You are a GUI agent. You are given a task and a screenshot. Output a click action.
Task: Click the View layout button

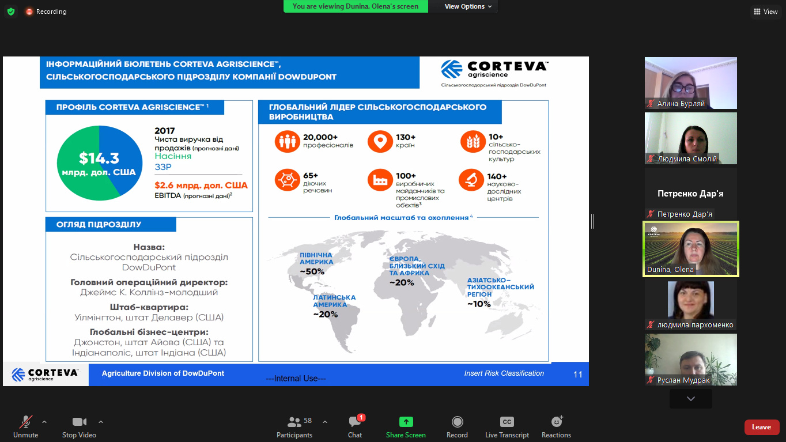[x=765, y=12]
